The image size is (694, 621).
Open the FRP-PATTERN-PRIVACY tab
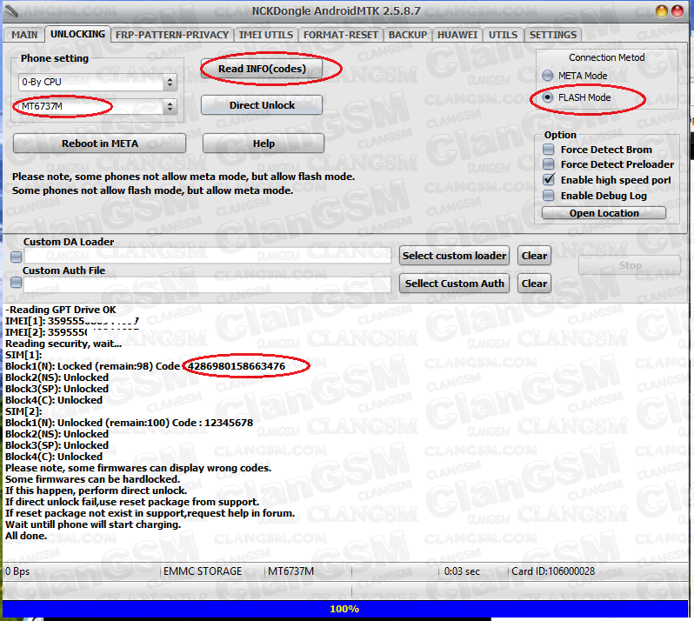[x=172, y=35]
